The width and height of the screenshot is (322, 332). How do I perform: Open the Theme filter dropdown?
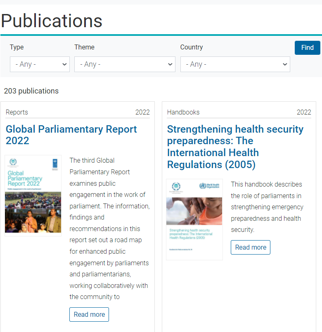(125, 64)
